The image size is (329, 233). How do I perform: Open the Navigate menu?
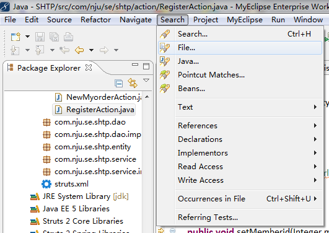pyautogui.click(x=136, y=20)
